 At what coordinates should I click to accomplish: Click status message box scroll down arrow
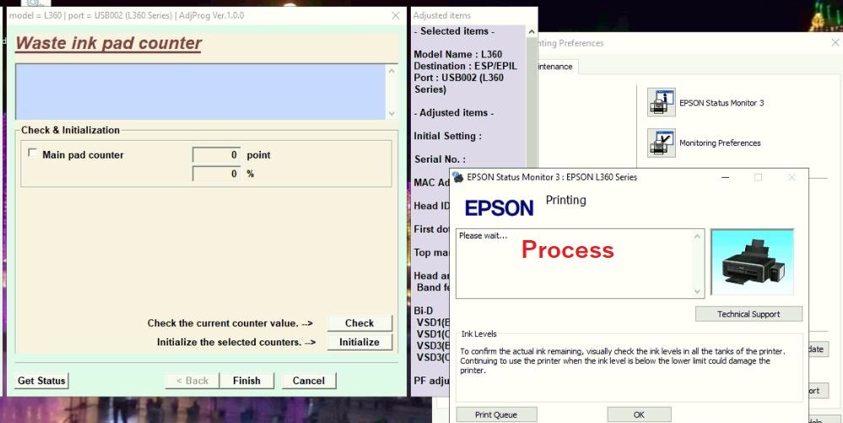[x=697, y=292]
